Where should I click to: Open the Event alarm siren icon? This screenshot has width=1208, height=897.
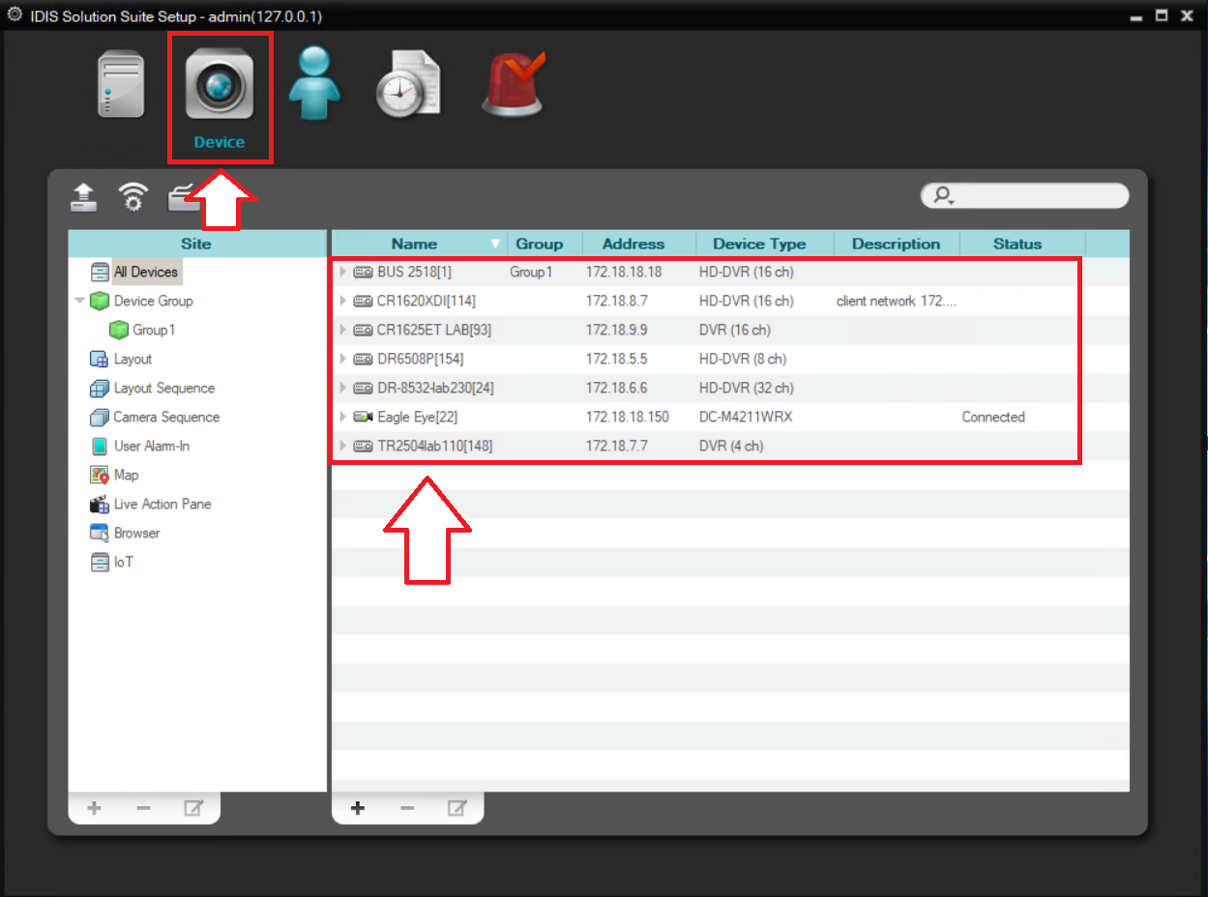tap(513, 83)
